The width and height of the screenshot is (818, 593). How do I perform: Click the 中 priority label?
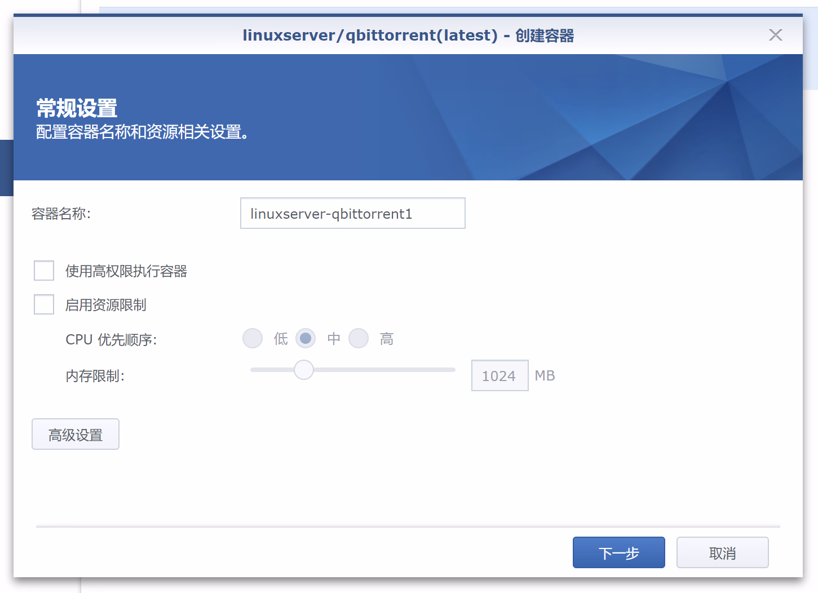[x=334, y=339]
